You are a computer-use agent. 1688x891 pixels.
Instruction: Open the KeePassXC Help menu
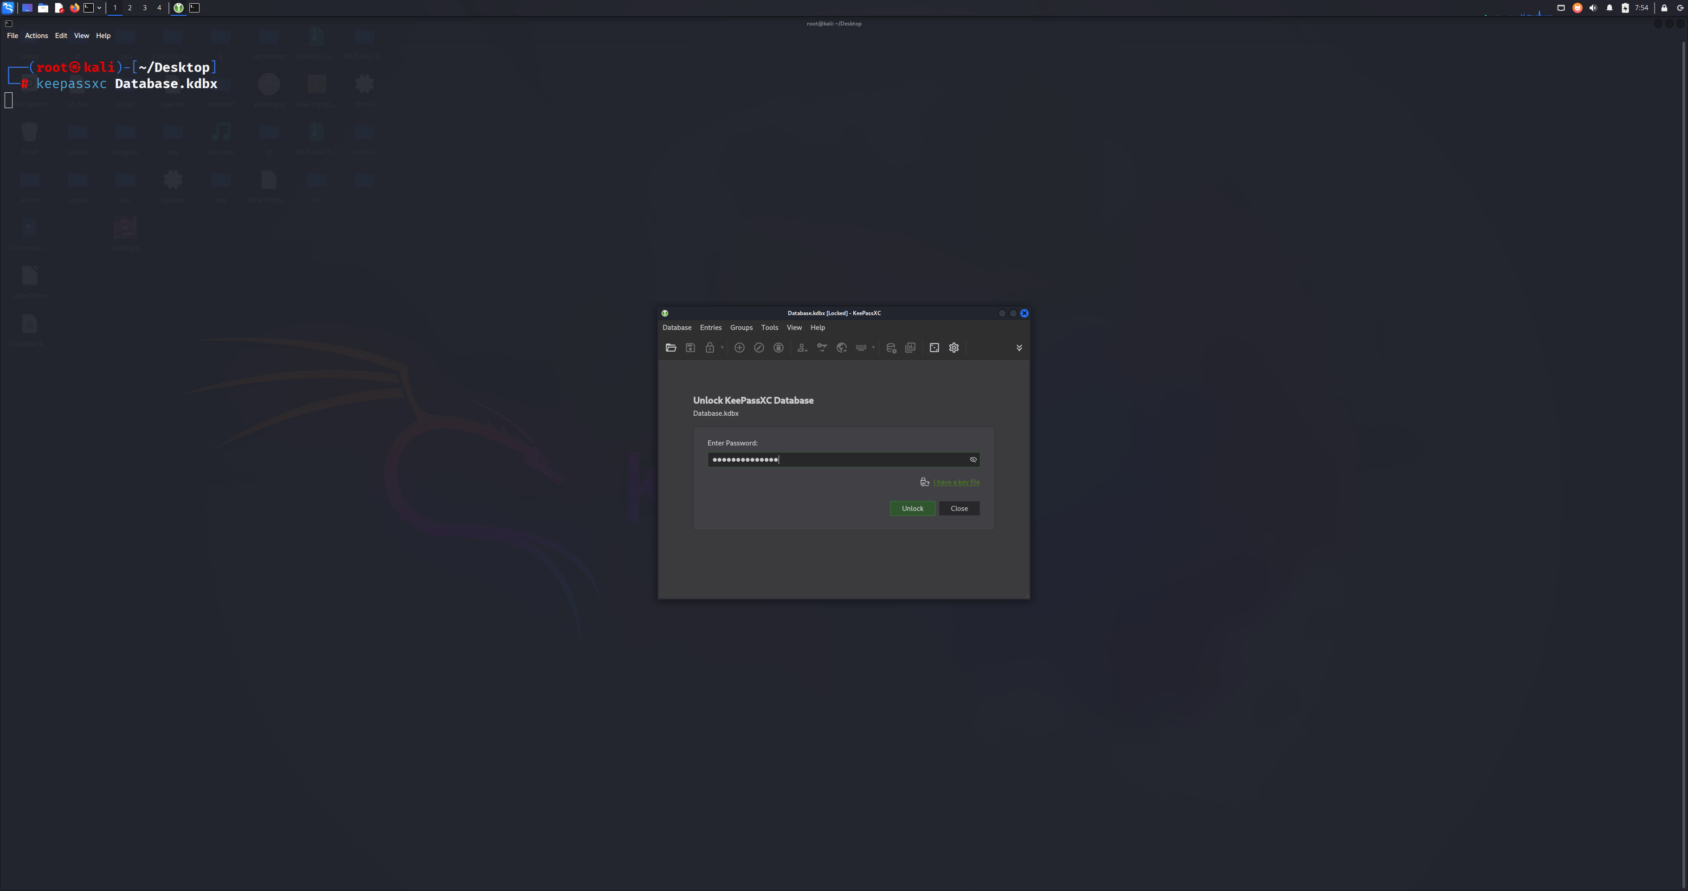point(818,328)
